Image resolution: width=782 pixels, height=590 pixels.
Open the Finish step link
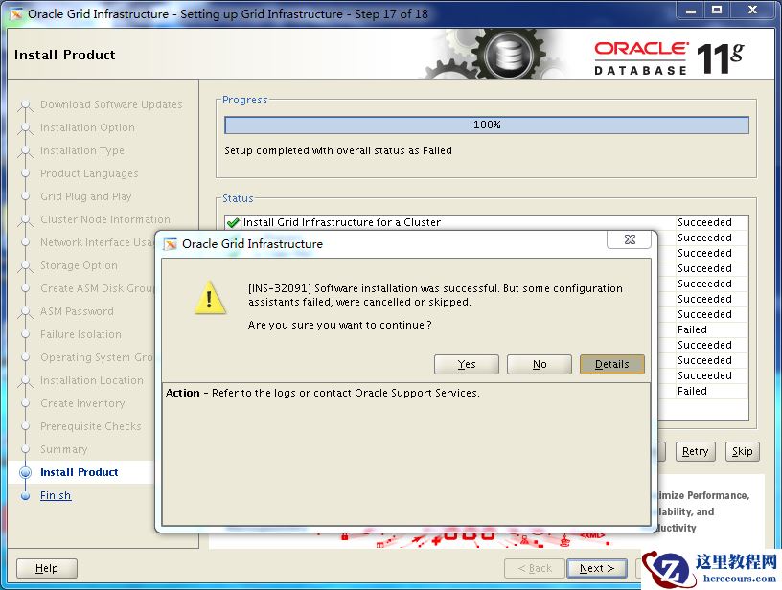pyautogui.click(x=56, y=495)
